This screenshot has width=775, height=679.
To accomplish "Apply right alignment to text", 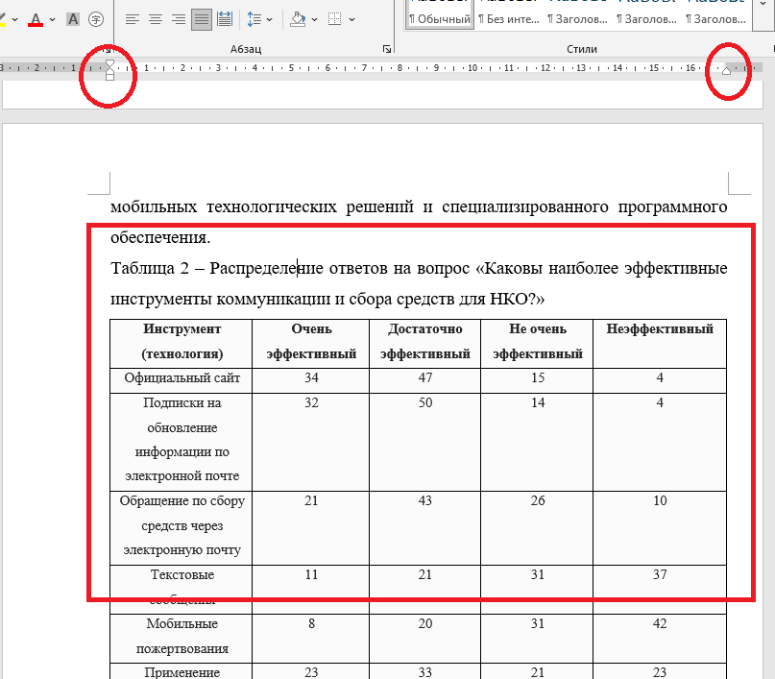I will 179,19.
